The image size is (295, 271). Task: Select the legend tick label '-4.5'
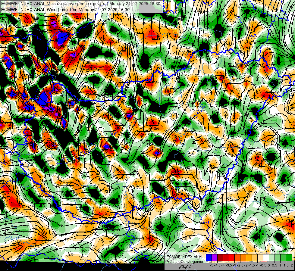(218, 265)
